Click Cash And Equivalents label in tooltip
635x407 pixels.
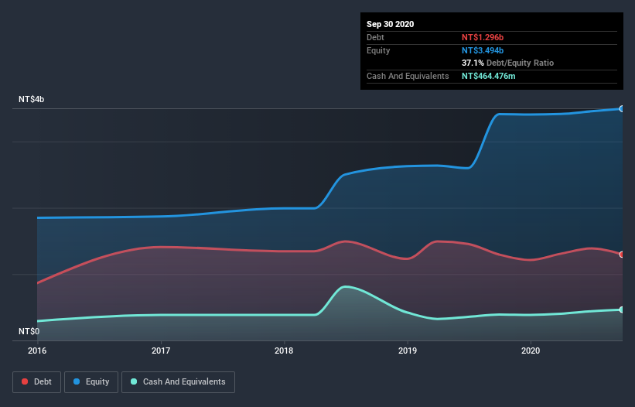(x=408, y=76)
